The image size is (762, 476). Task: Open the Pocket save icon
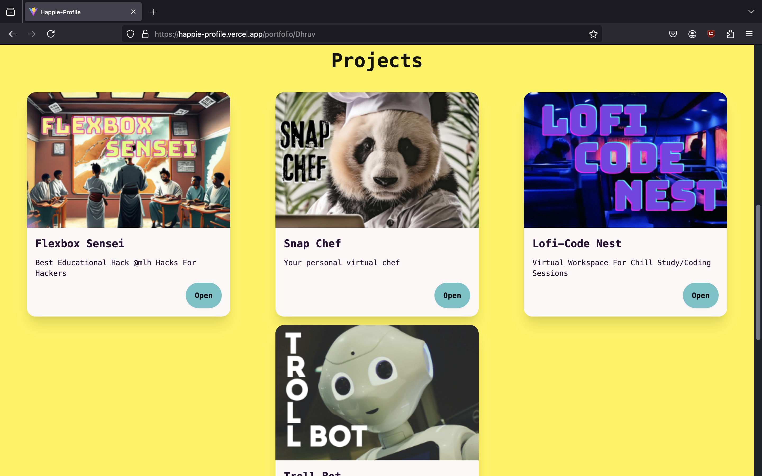673,34
